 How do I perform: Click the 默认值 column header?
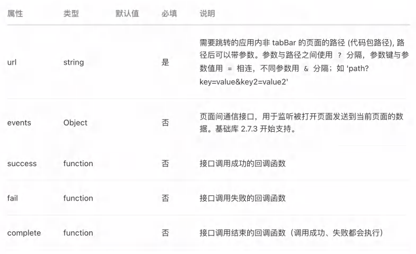(127, 14)
